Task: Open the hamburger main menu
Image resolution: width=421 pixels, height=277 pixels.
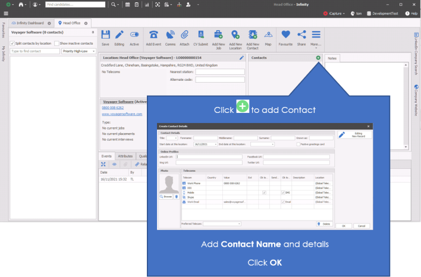Action: coord(5,13)
